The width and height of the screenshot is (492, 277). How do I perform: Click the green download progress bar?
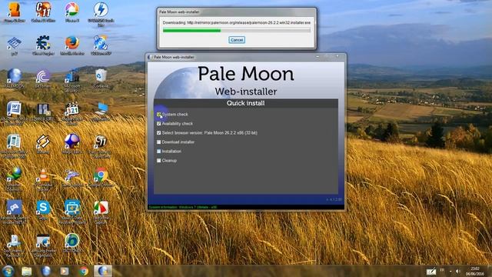237,31
